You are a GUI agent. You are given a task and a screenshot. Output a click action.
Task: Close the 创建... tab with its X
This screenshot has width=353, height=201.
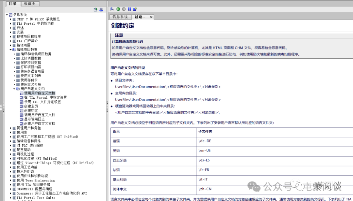pos(151,17)
